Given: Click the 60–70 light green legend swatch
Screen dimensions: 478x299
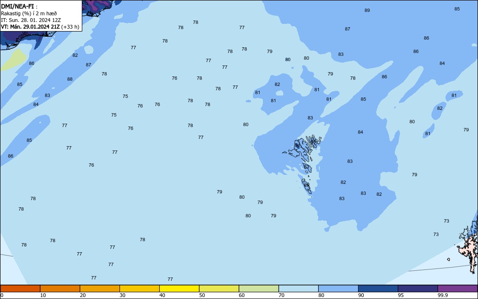Looking at the screenshot, I should point(259,288).
